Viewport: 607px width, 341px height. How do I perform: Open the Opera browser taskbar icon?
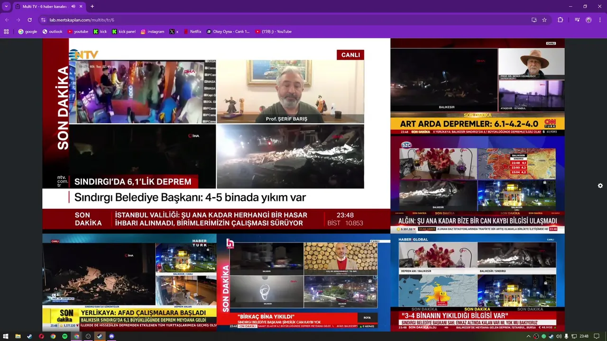[x=41, y=336]
